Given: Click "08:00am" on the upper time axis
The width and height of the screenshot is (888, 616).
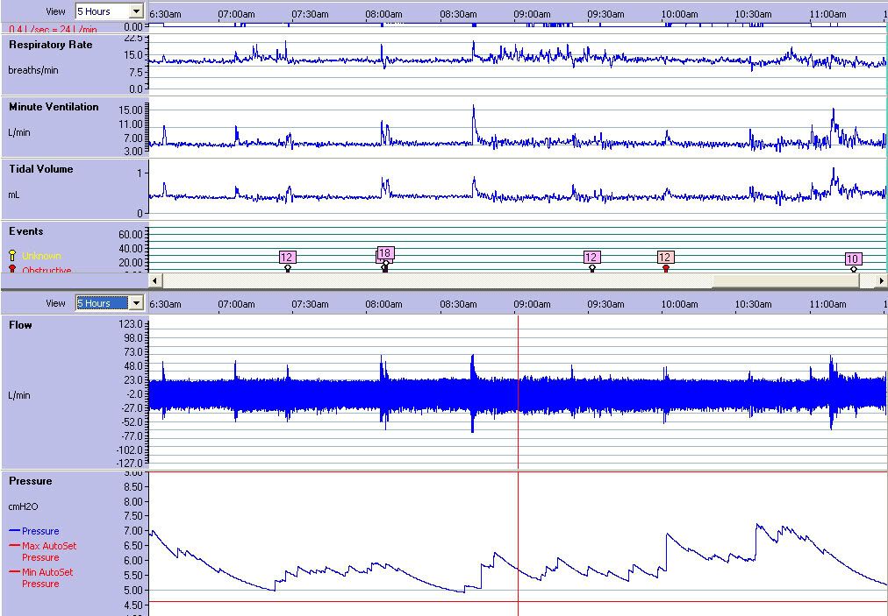Looking at the screenshot, I should click(384, 14).
